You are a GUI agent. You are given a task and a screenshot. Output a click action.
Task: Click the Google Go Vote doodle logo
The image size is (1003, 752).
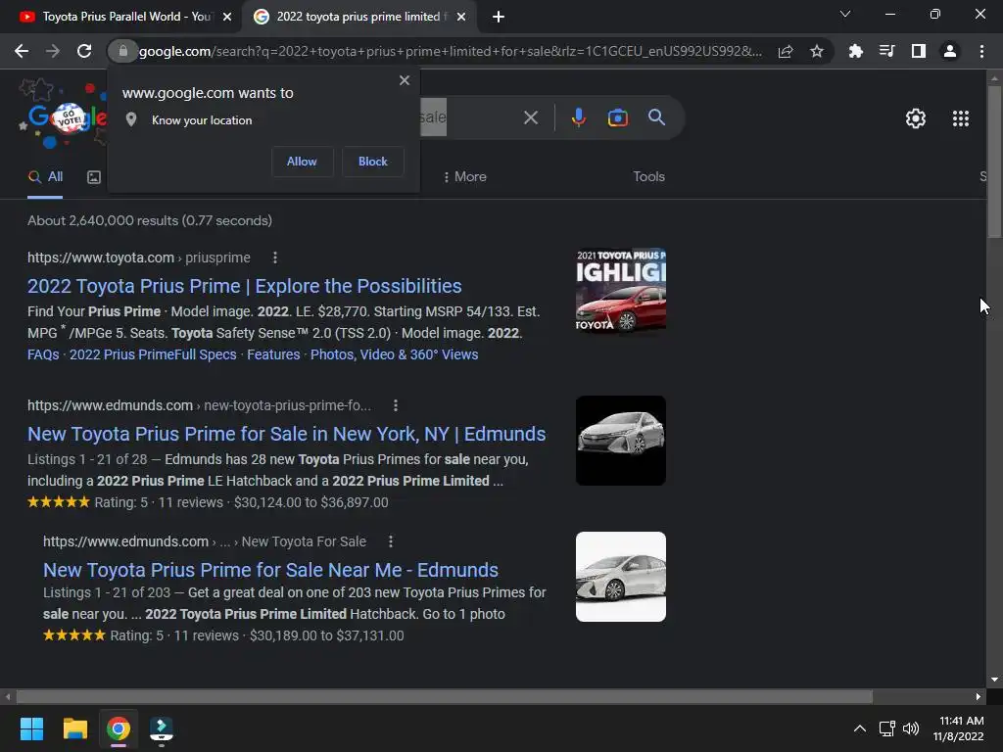[x=63, y=117]
